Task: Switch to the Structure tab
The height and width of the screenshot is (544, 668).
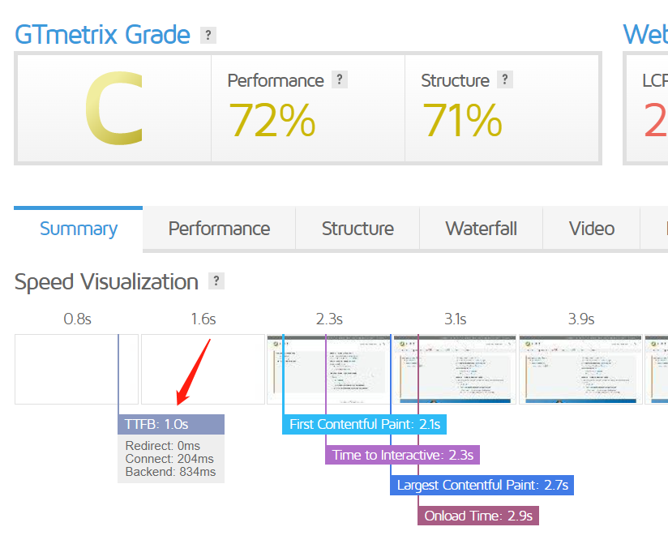Action: (358, 229)
